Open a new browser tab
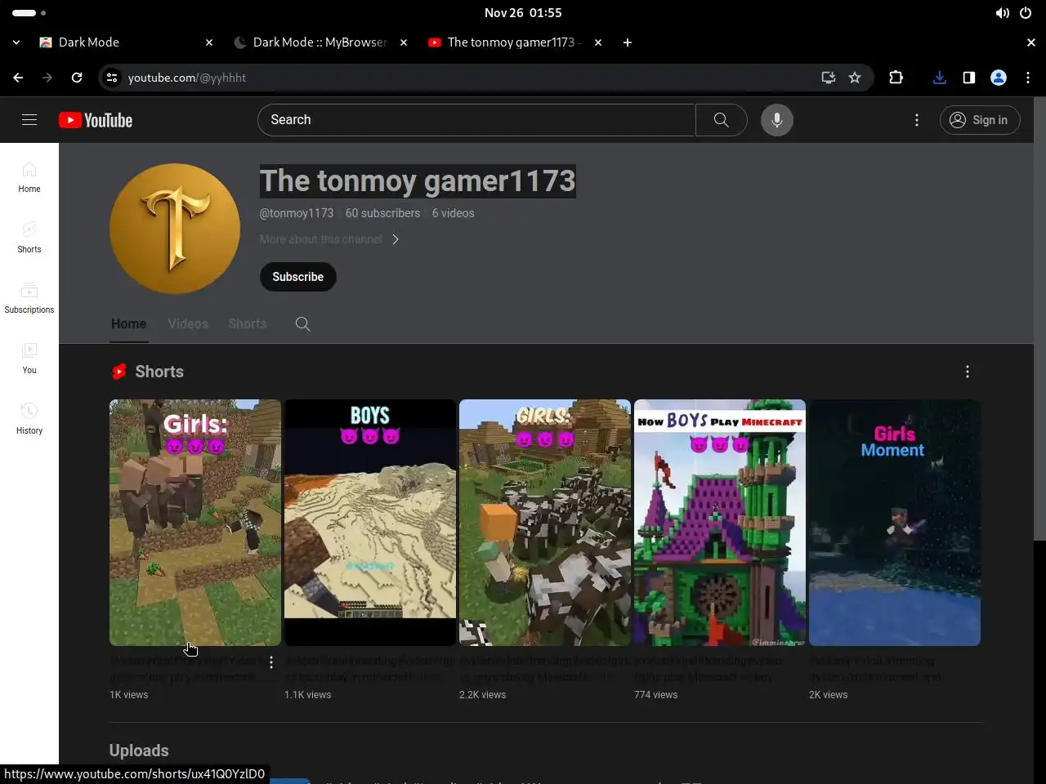 pos(628,42)
